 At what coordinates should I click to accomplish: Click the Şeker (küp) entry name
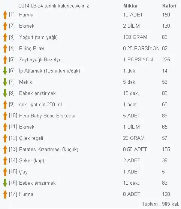[31, 160]
